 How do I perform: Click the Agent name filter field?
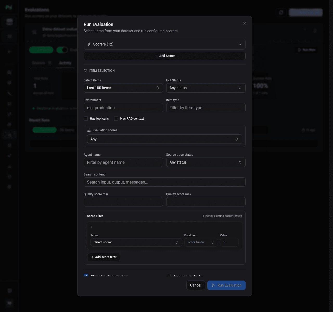coord(123,162)
